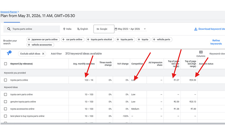Viewport: 225px width, 135px height.
Task: Open the Keyword Planner breadcrumb link
Action: (x=9, y=12)
